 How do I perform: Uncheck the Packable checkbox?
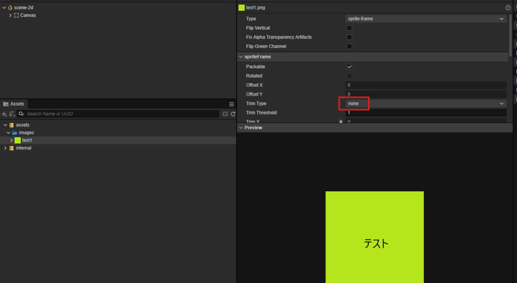coord(349,67)
